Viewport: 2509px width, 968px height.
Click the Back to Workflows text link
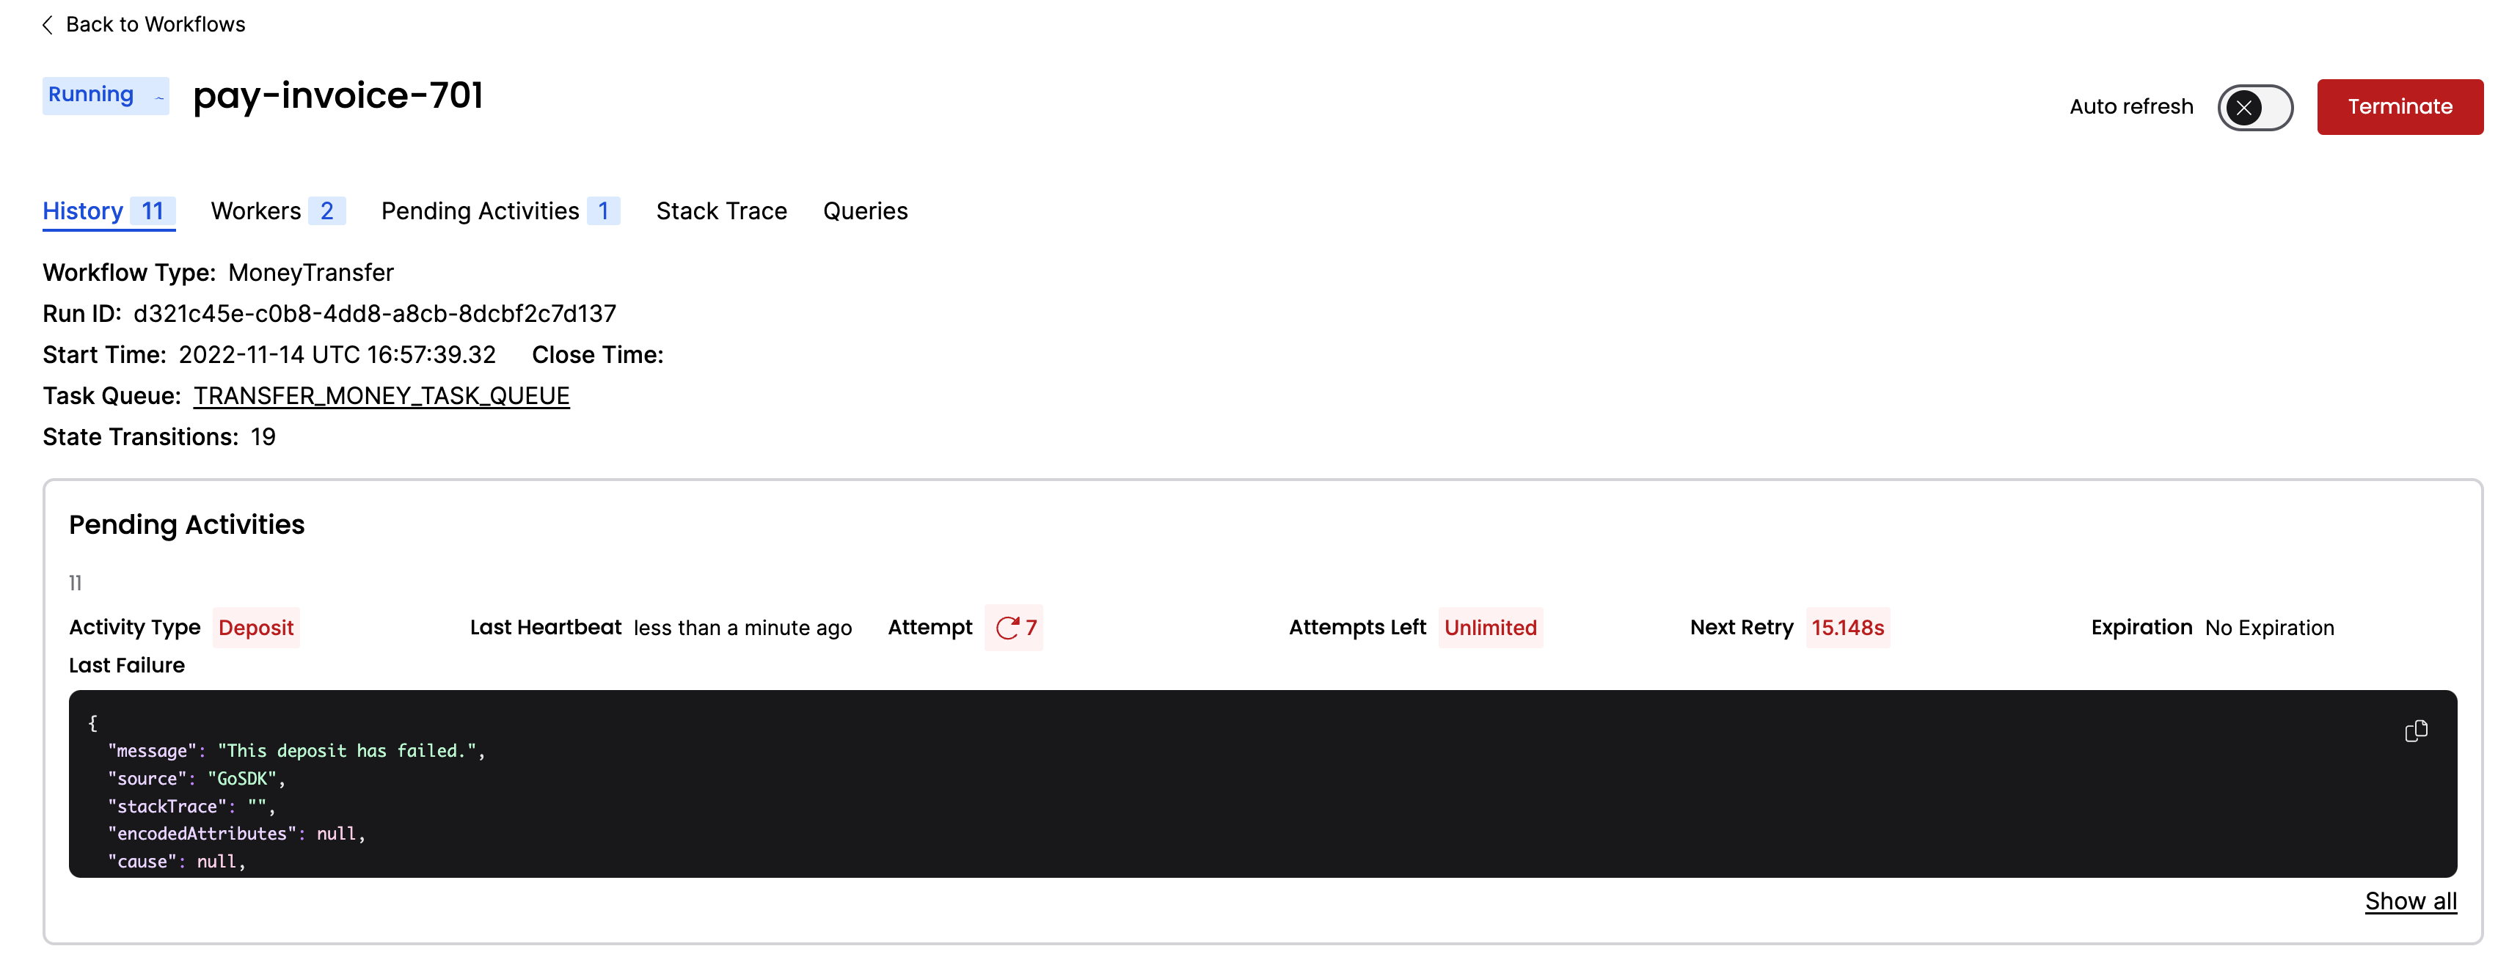155,26
